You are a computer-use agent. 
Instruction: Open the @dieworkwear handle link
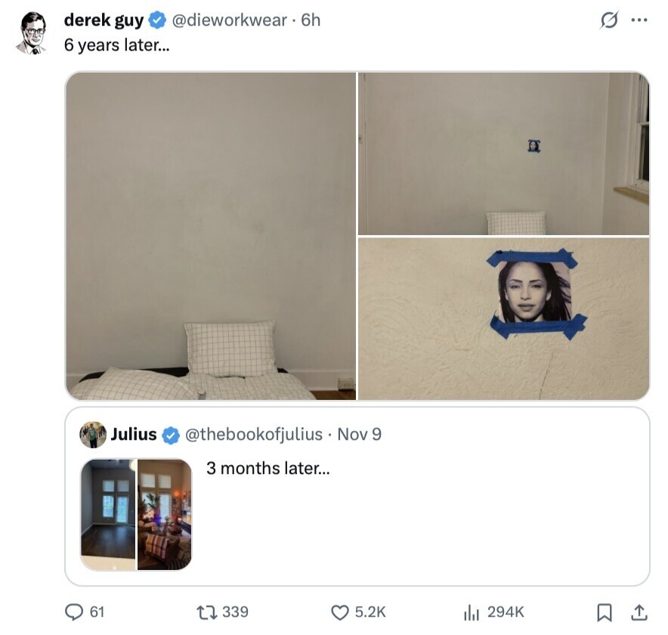point(229,20)
